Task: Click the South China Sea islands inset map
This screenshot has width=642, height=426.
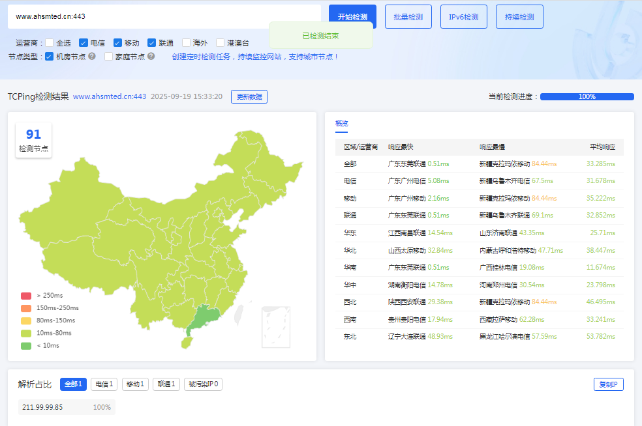Action: click(276, 327)
